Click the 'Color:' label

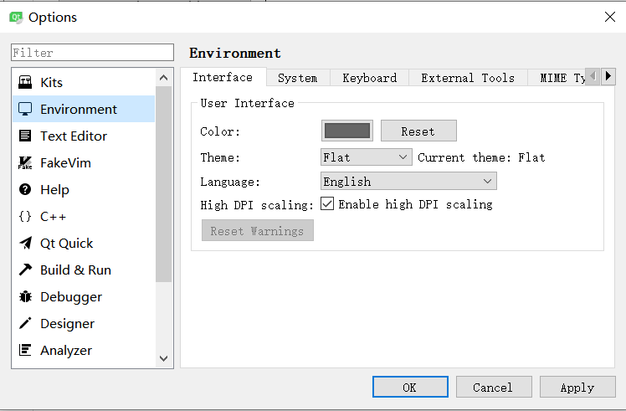coord(220,131)
